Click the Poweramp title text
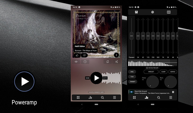The width and height of the screenshot is (193, 113). tap(24, 102)
